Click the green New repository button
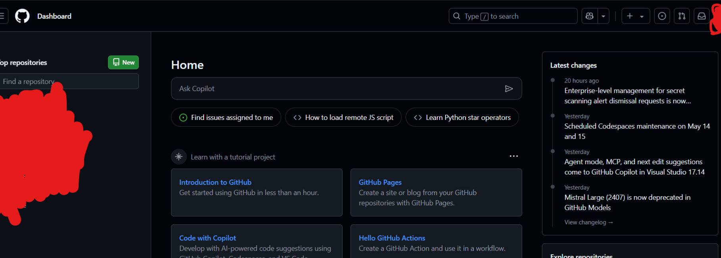The image size is (721, 258). point(123,63)
